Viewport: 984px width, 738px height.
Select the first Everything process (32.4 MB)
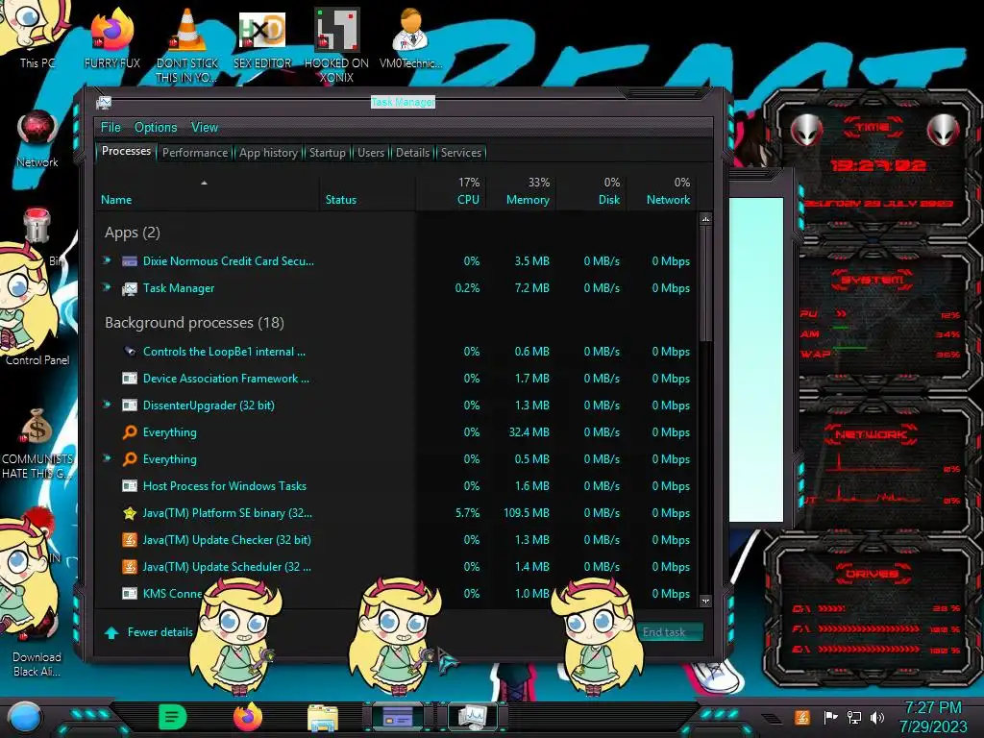tap(397, 432)
